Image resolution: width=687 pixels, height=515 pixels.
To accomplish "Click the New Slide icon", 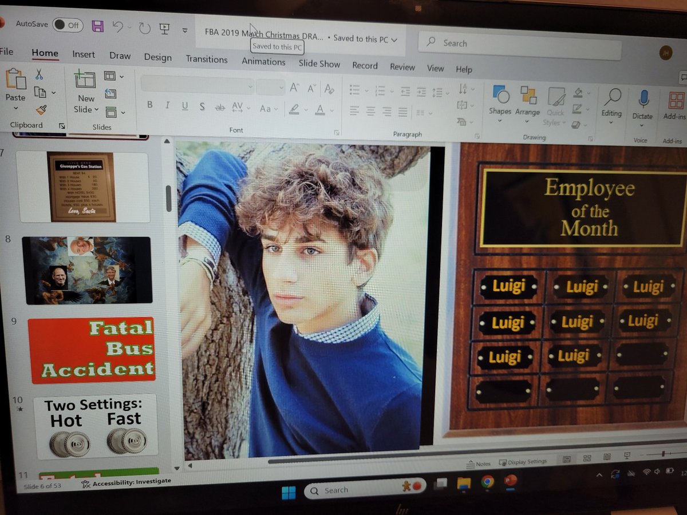I will pos(85,80).
